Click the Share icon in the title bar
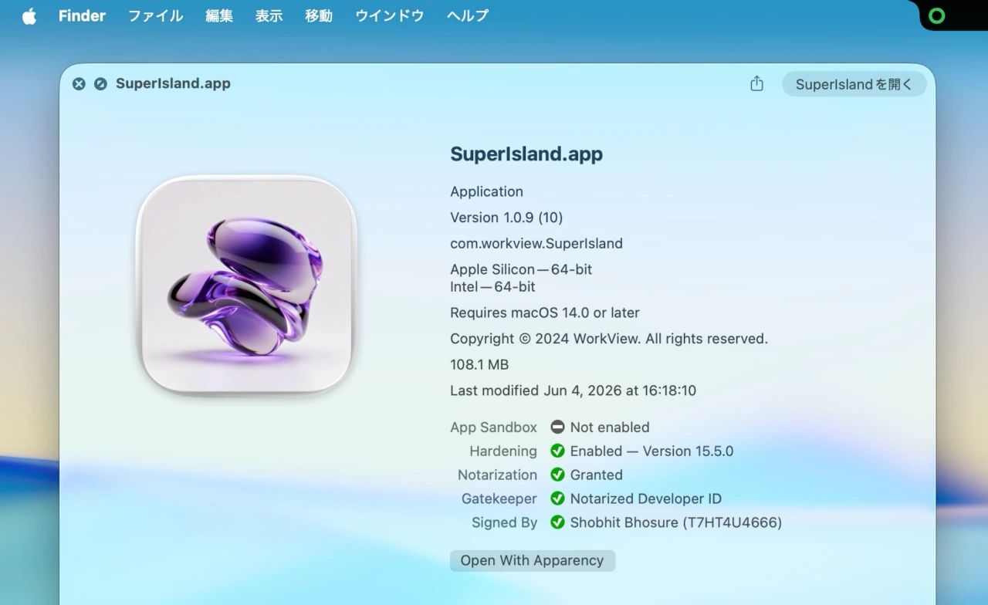Viewport: 988px width, 605px height. (756, 83)
